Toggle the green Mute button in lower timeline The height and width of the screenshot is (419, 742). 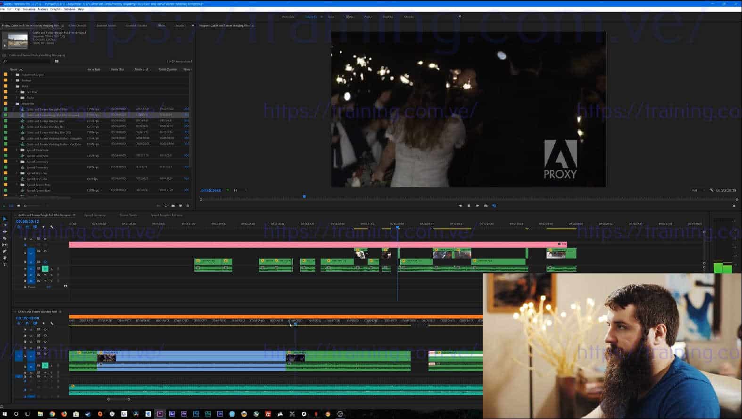click(45, 365)
